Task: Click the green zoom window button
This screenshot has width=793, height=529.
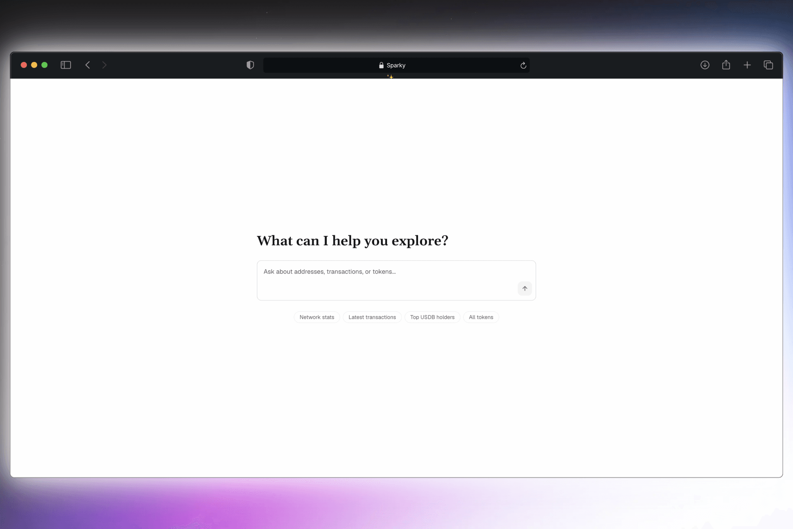Action: (44, 65)
